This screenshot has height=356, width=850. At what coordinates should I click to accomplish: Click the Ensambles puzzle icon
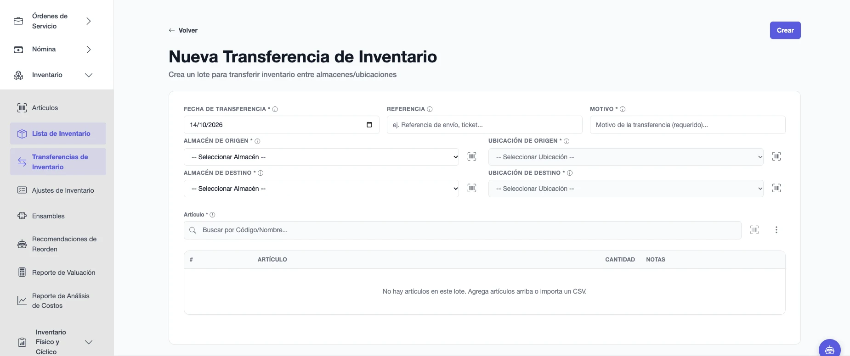coord(22,216)
